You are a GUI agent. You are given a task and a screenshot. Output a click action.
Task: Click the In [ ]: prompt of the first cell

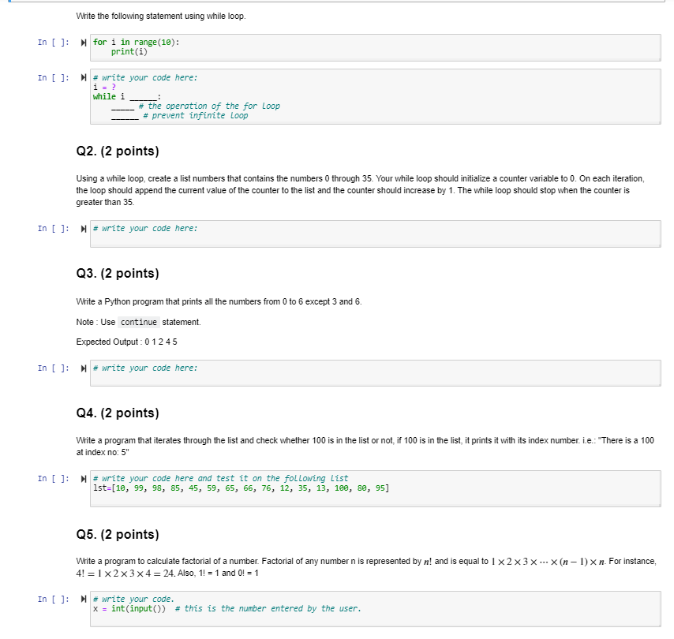[51, 42]
